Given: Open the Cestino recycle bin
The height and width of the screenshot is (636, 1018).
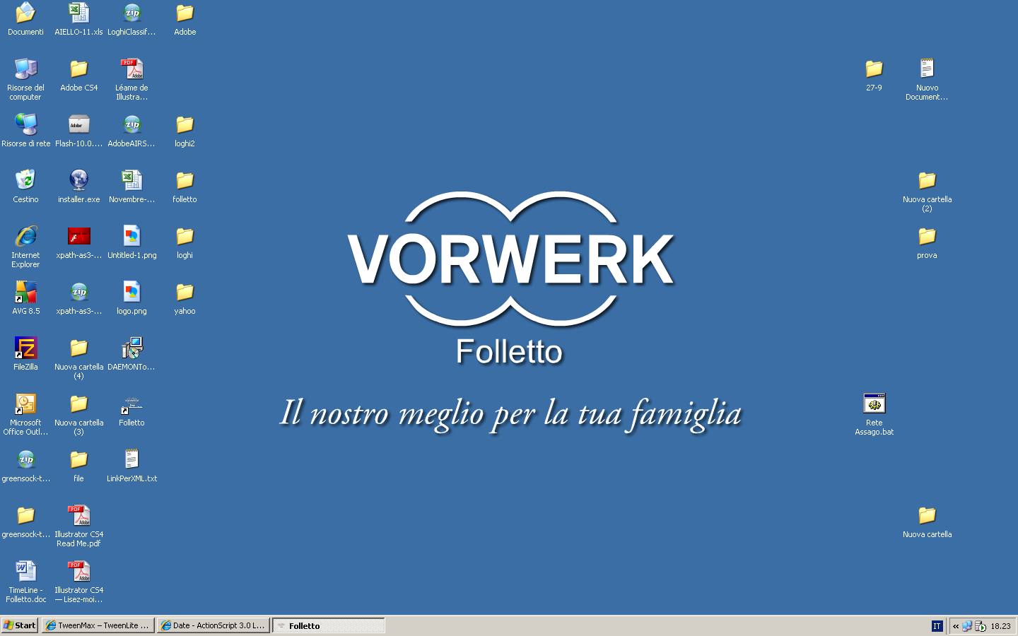Looking at the screenshot, I should [25, 180].
